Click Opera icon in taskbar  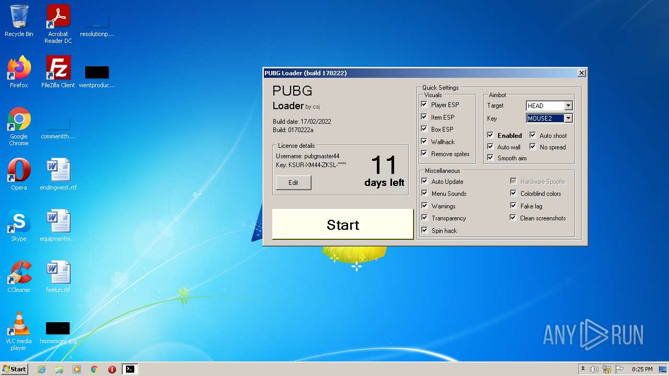[112, 369]
